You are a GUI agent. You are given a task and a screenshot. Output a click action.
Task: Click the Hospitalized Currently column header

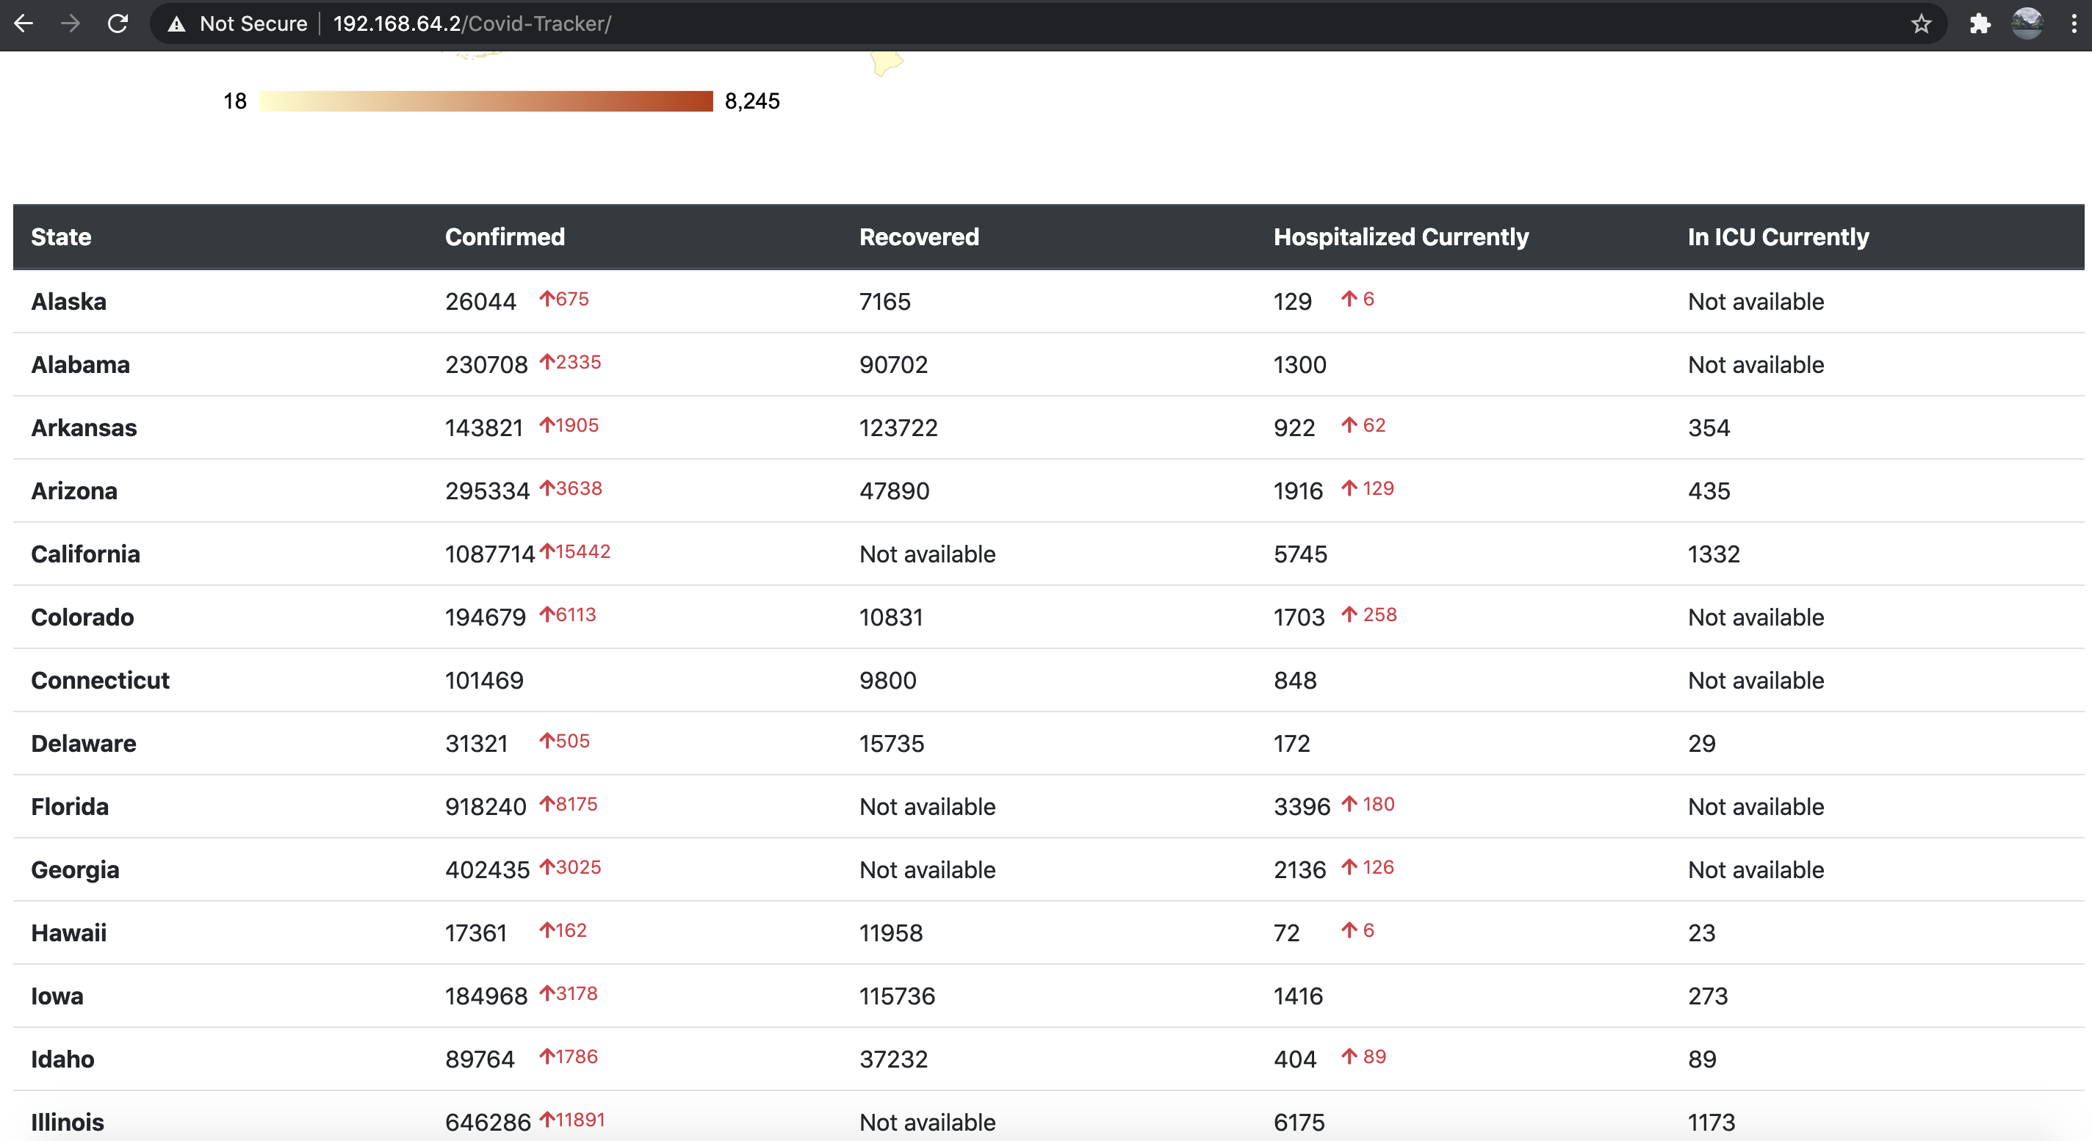(1400, 237)
